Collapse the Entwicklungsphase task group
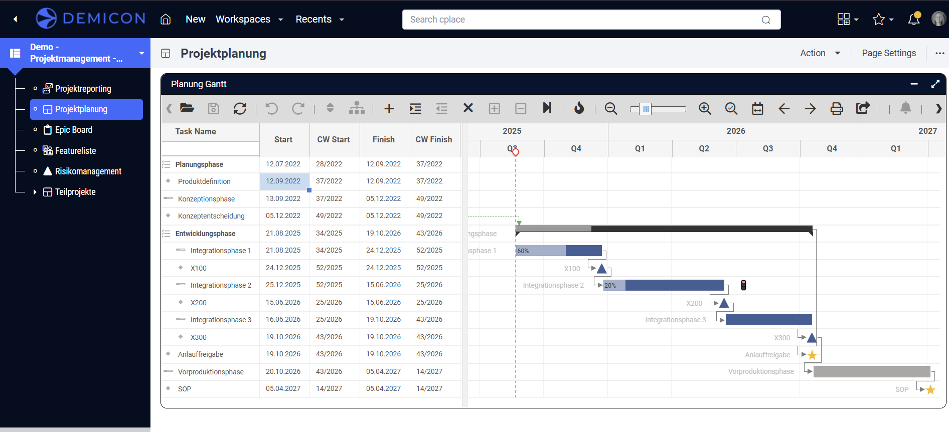 [x=166, y=234]
